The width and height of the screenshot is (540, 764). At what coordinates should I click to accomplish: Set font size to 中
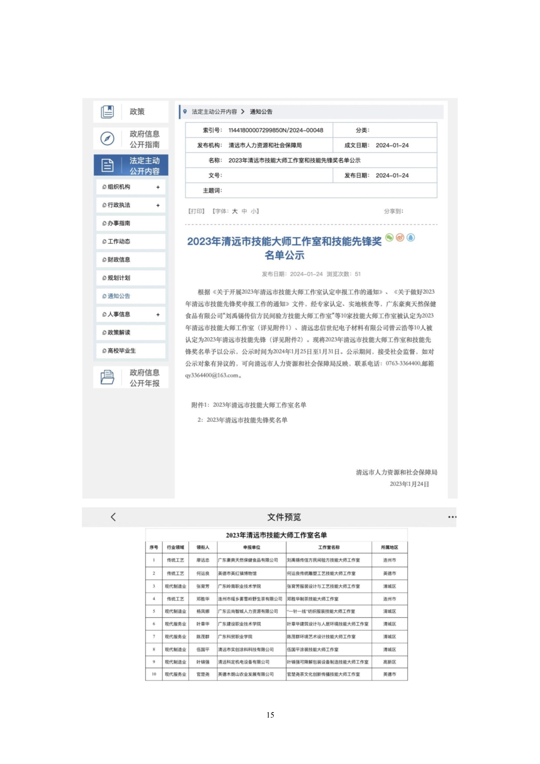[244, 211]
